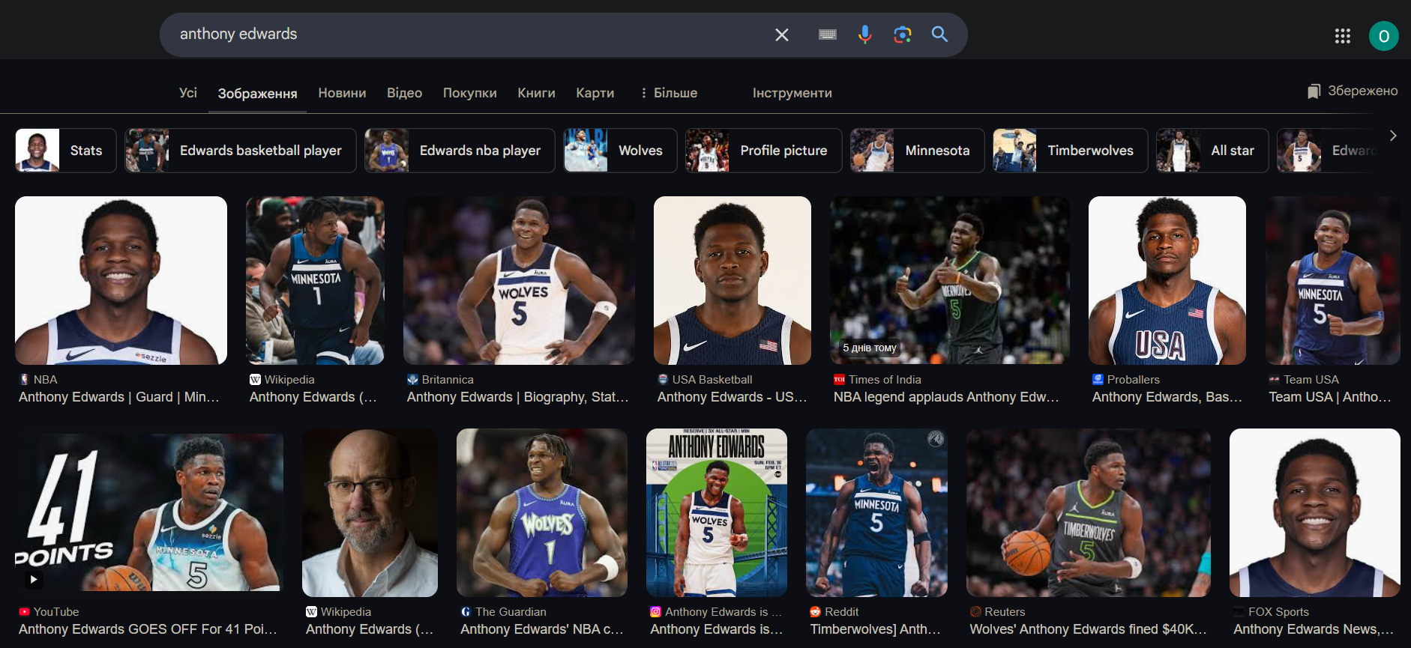Viewport: 1411px width, 648px height.
Task: Click the Proballers source favicon
Action: [x=1098, y=380]
